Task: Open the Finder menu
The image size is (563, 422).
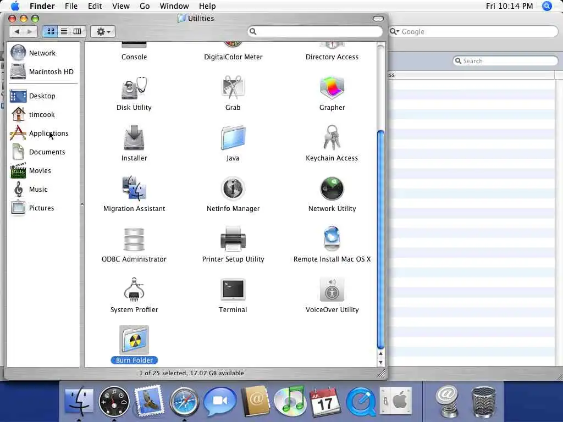Action: click(x=42, y=6)
